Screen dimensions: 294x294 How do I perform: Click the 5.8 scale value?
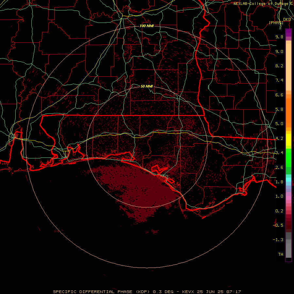pos(279,109)
